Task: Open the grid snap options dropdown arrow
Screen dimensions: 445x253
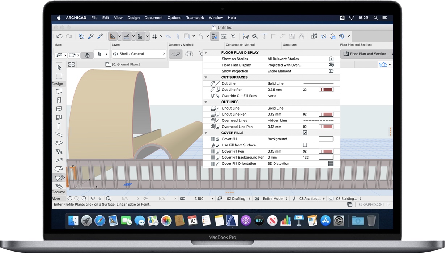Action: click(161, 36)
